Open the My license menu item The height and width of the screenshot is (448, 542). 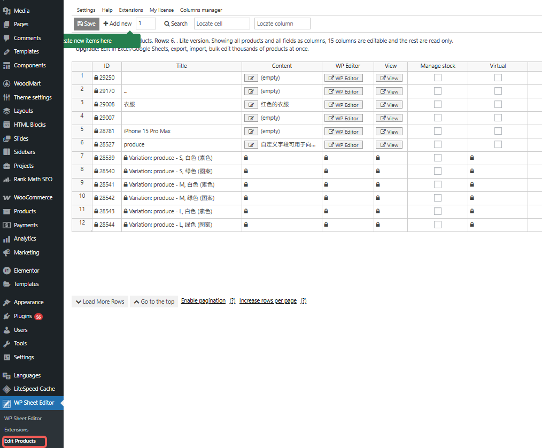(161, 10)
